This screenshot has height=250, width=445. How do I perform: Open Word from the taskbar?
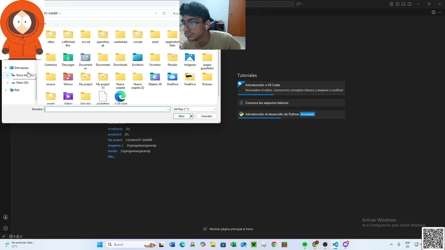[x=172, y=244]
